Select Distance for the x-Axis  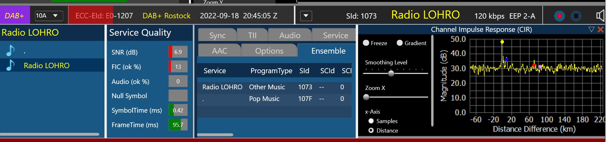[371, 131]
